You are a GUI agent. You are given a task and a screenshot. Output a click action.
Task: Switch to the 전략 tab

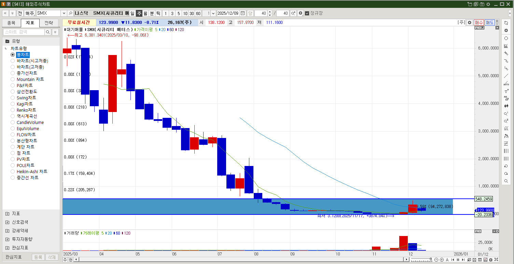click(49, 23)
